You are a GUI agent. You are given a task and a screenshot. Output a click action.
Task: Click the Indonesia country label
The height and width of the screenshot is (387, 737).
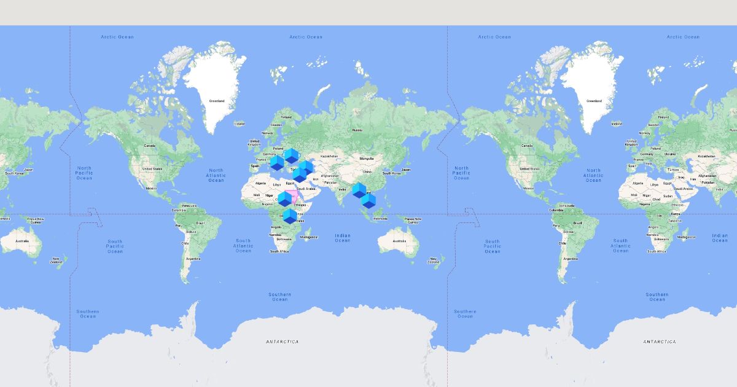pyautogui.click(x=380, y=219)
